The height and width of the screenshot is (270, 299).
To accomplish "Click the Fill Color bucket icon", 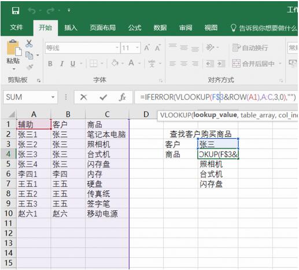I will pos(115,63).
